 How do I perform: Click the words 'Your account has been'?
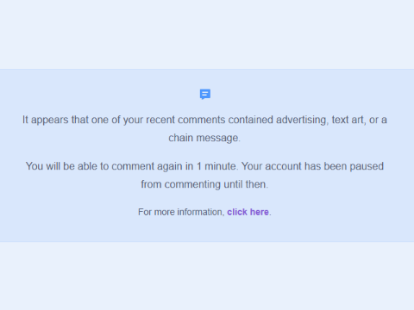[x=294, y=166]
